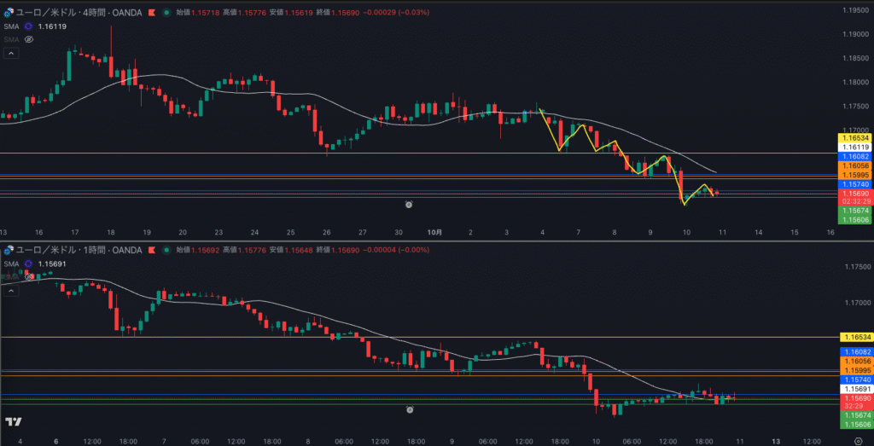Image resolution: width=874 pixels, height=446 pixels.
Task: Click the SMA indicator icon on 1-hour chart
Action: 27,264
